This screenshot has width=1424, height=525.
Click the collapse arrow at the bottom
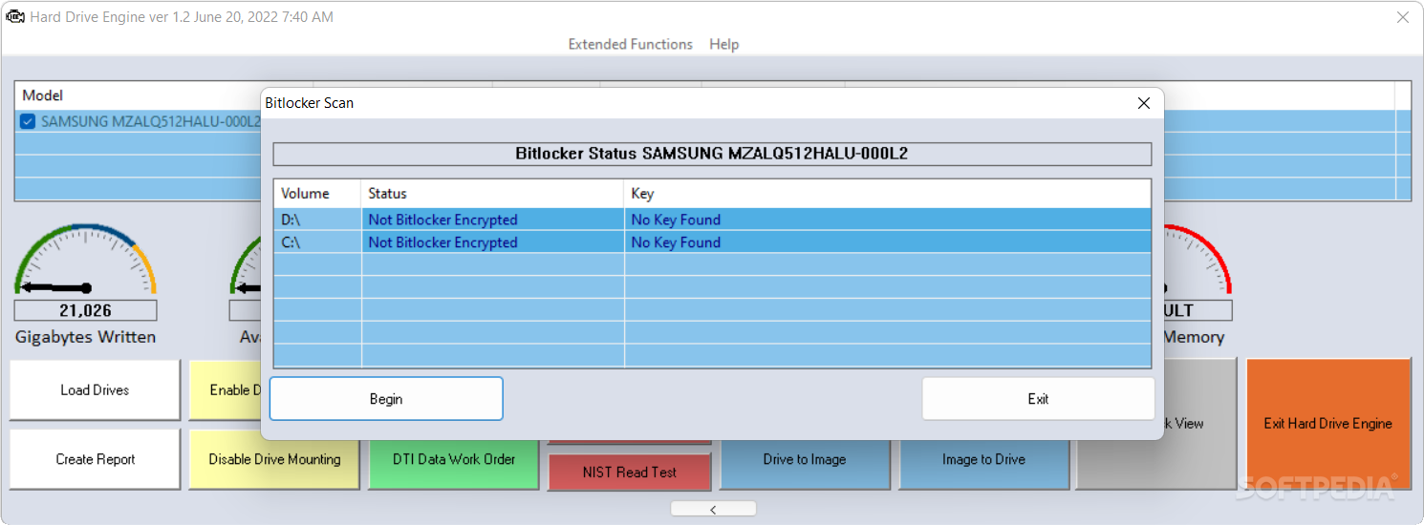(x=713, y=509)
